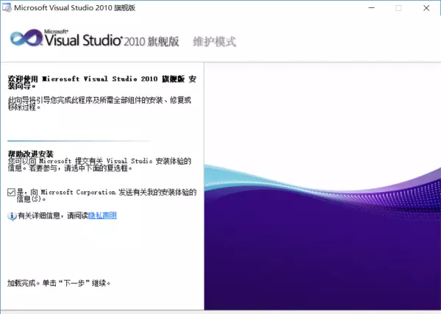Click the Visual Studio infinity logo
Screen dimensions: 441x314
26,38
